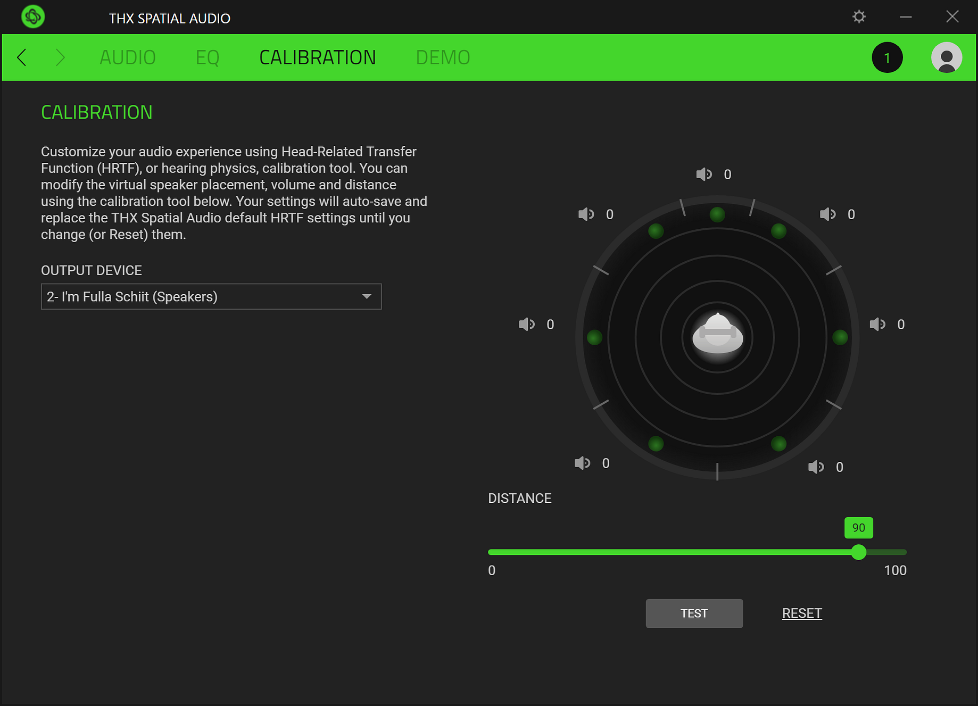Click the RESET link
Image resolution: width=978 pixels, height=706 pixels.
click(x=802, y=613)
